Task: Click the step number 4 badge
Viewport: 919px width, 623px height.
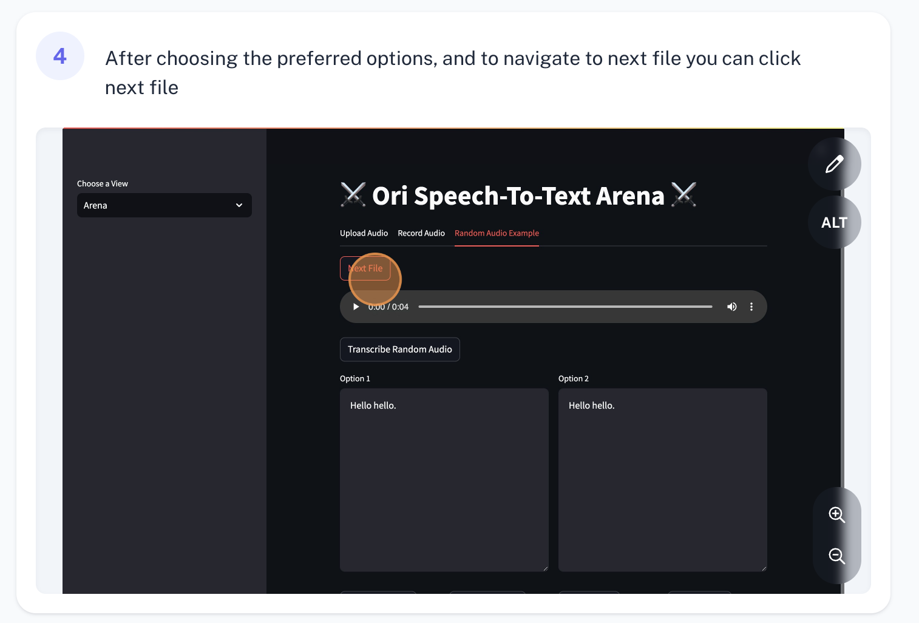Action: [x=60, y=56]
